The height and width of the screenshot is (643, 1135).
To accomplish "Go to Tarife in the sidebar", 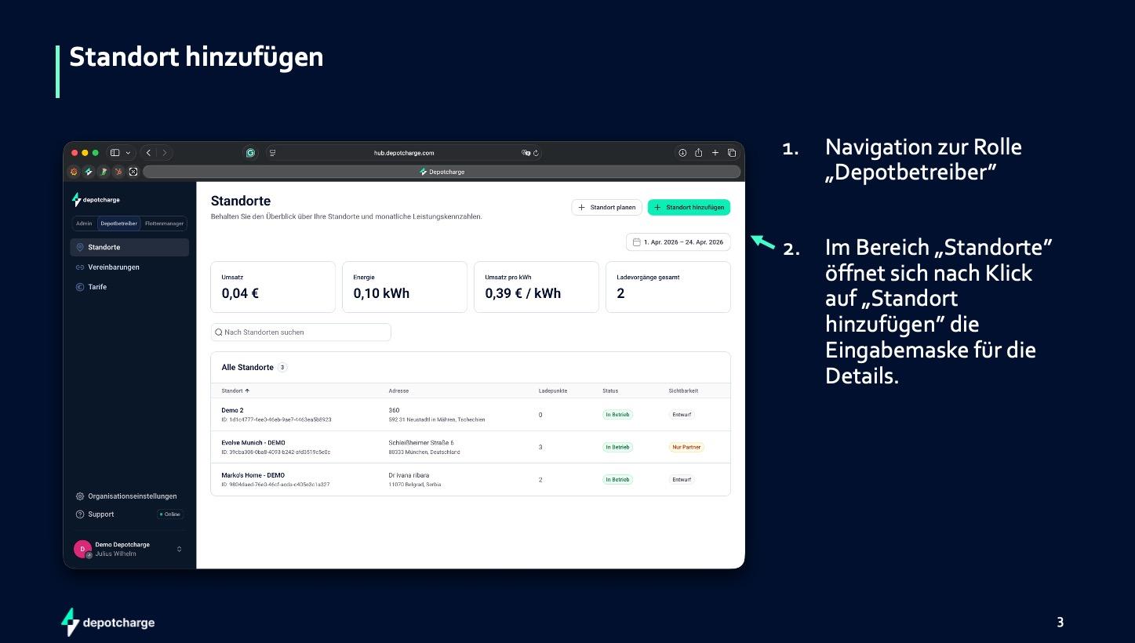I will point(96,287).
